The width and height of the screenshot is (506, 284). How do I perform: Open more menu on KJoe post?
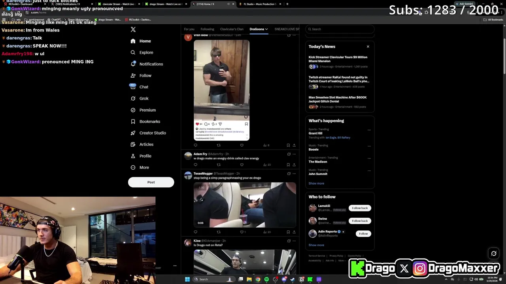294,241
